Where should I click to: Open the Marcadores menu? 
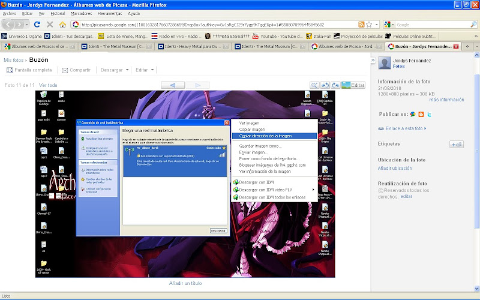click(x=82, y=13)
